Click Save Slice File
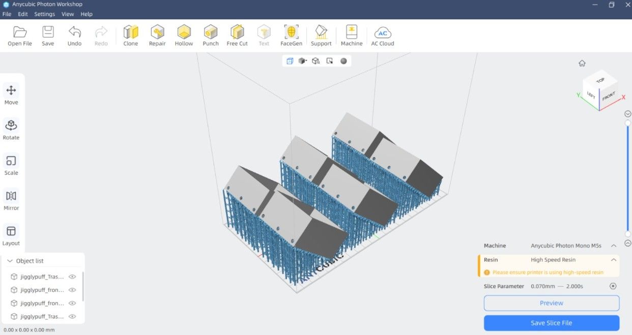 point(552,323)
